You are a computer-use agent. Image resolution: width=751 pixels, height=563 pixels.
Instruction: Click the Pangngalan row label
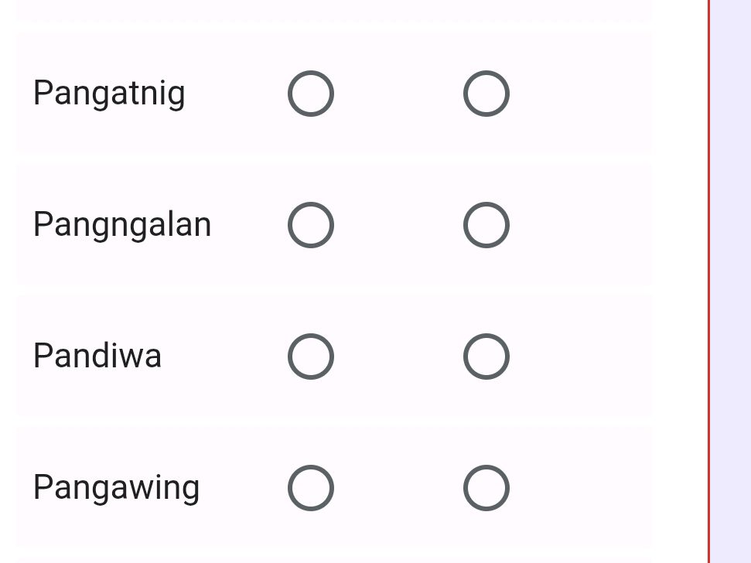point(121,224)
